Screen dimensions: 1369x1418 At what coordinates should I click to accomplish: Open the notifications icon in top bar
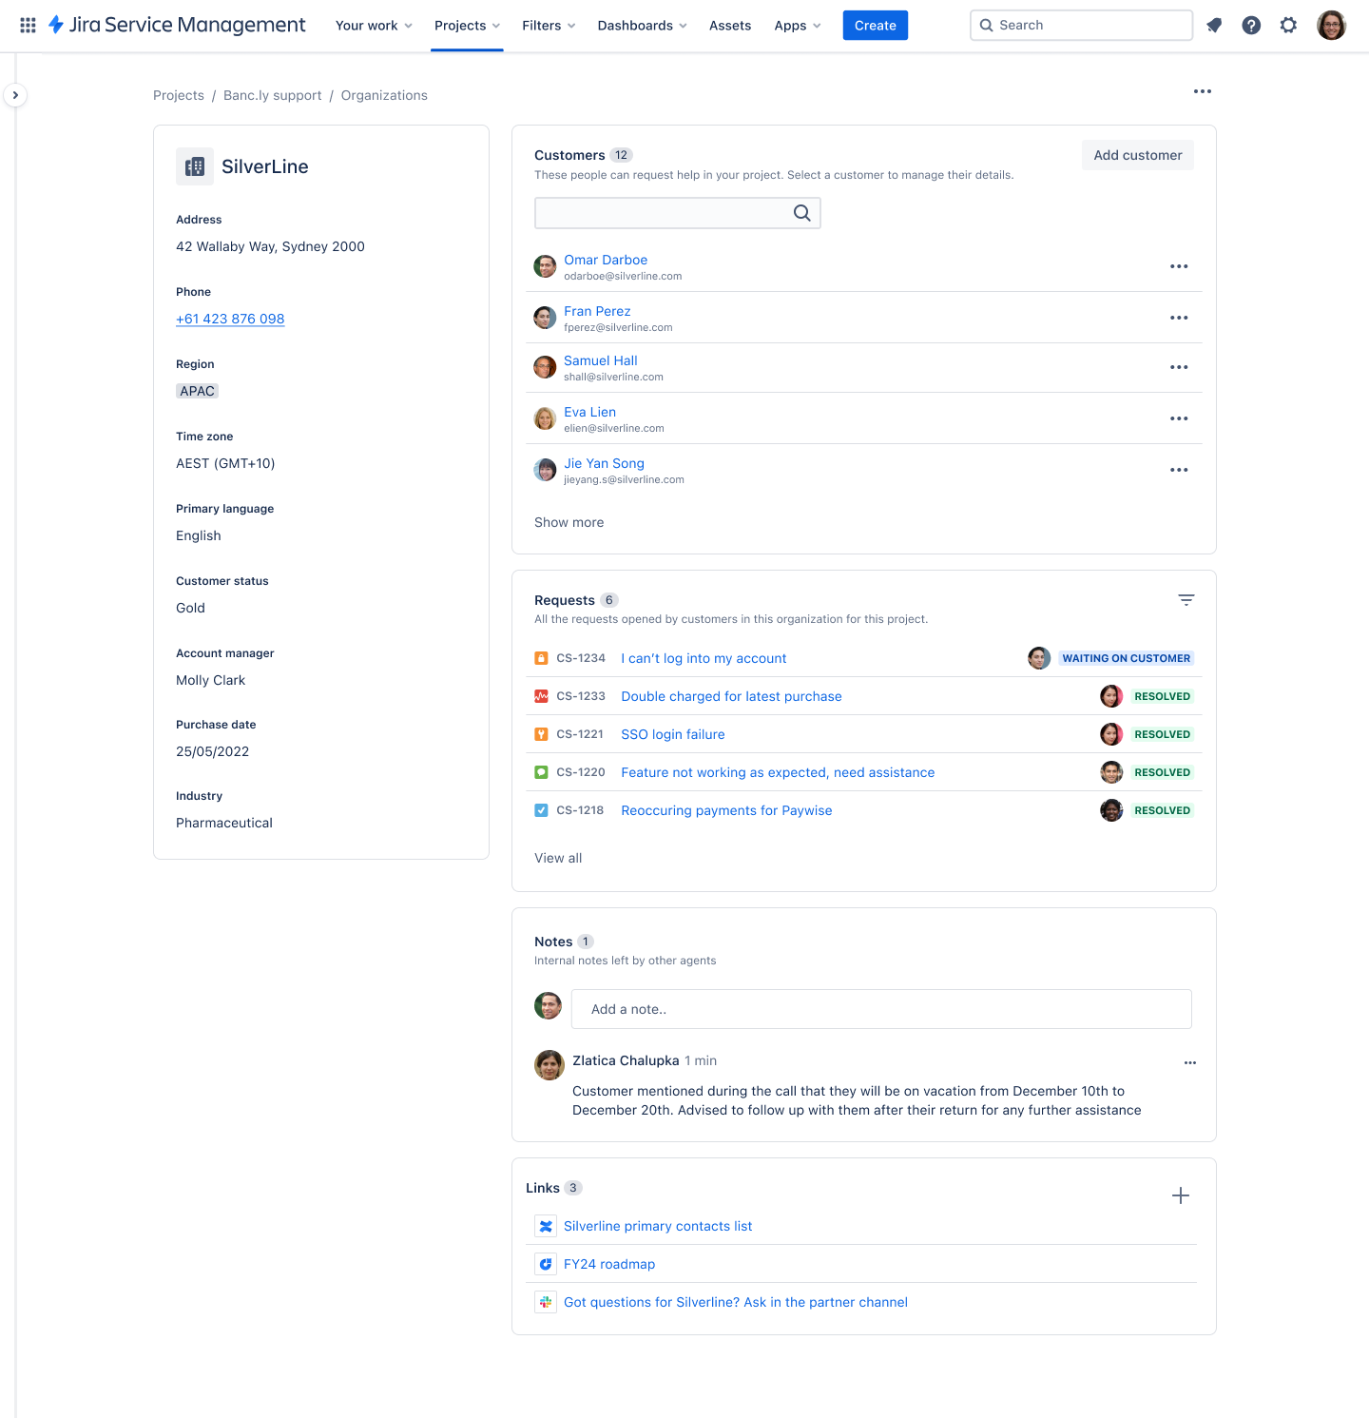pos(1214,26)
